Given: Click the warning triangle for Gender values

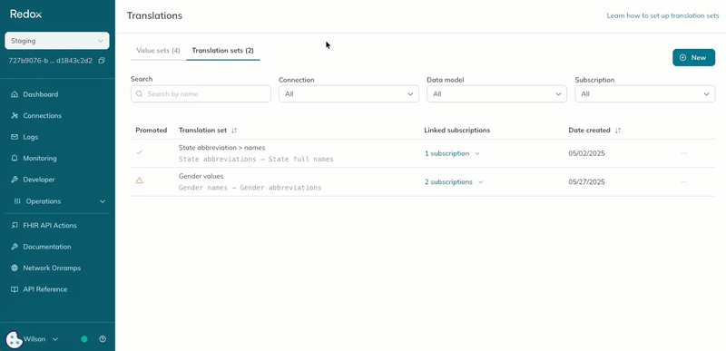Looking at the screenshot, I should 140,180.
